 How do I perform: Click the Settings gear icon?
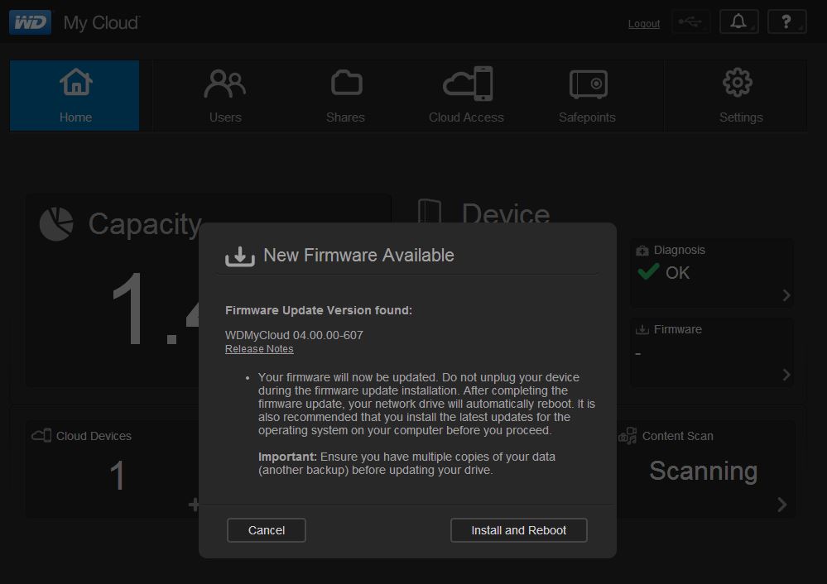point(738,82)
